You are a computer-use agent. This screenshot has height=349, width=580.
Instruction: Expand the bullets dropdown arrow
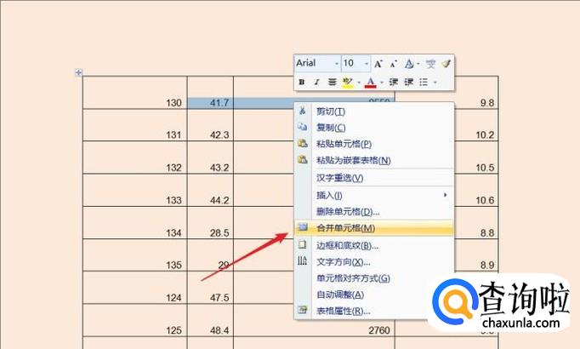tap(435, 83)
